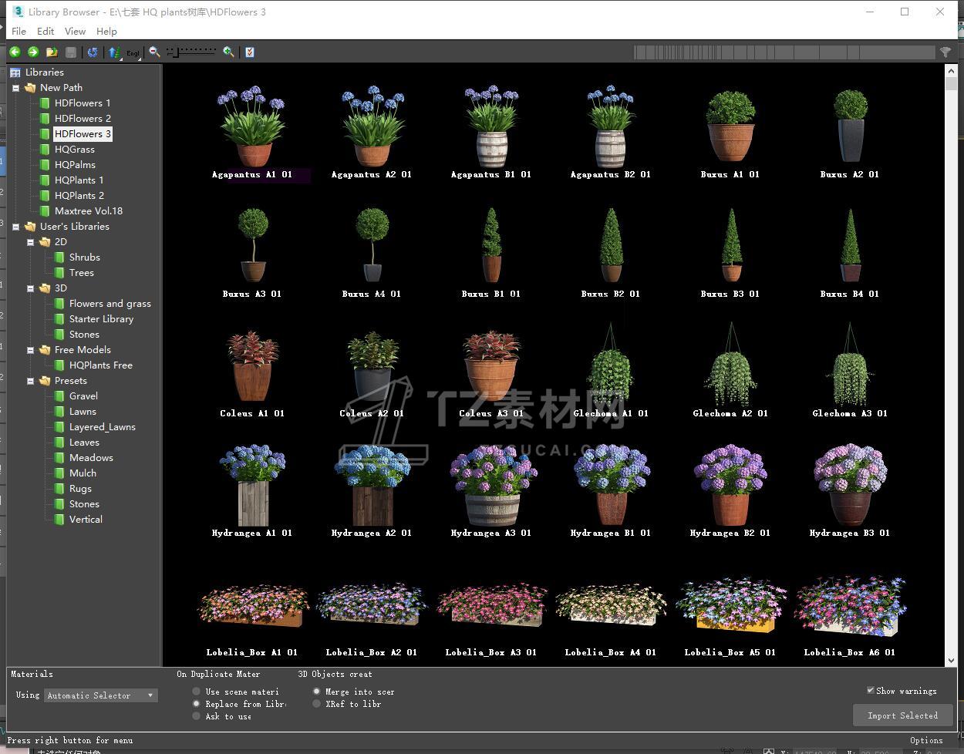Collapse the New Path tree node
The height and width of the screenshot is (754, 964).
pyautogui.click(x=15, y=88)
